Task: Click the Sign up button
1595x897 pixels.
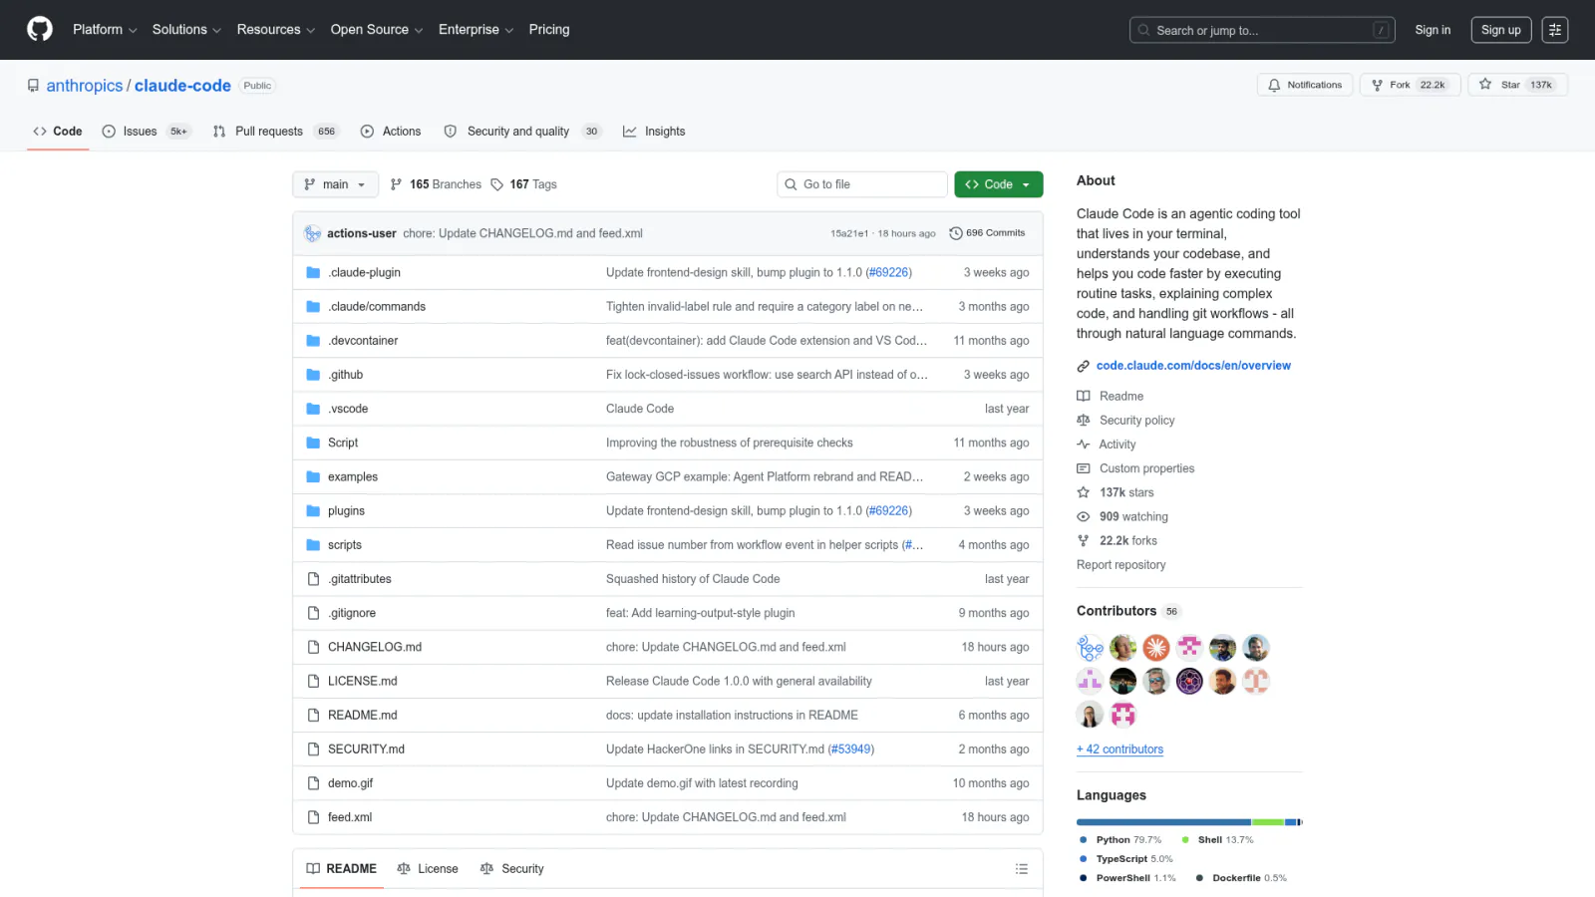Action: [1501, 30]
